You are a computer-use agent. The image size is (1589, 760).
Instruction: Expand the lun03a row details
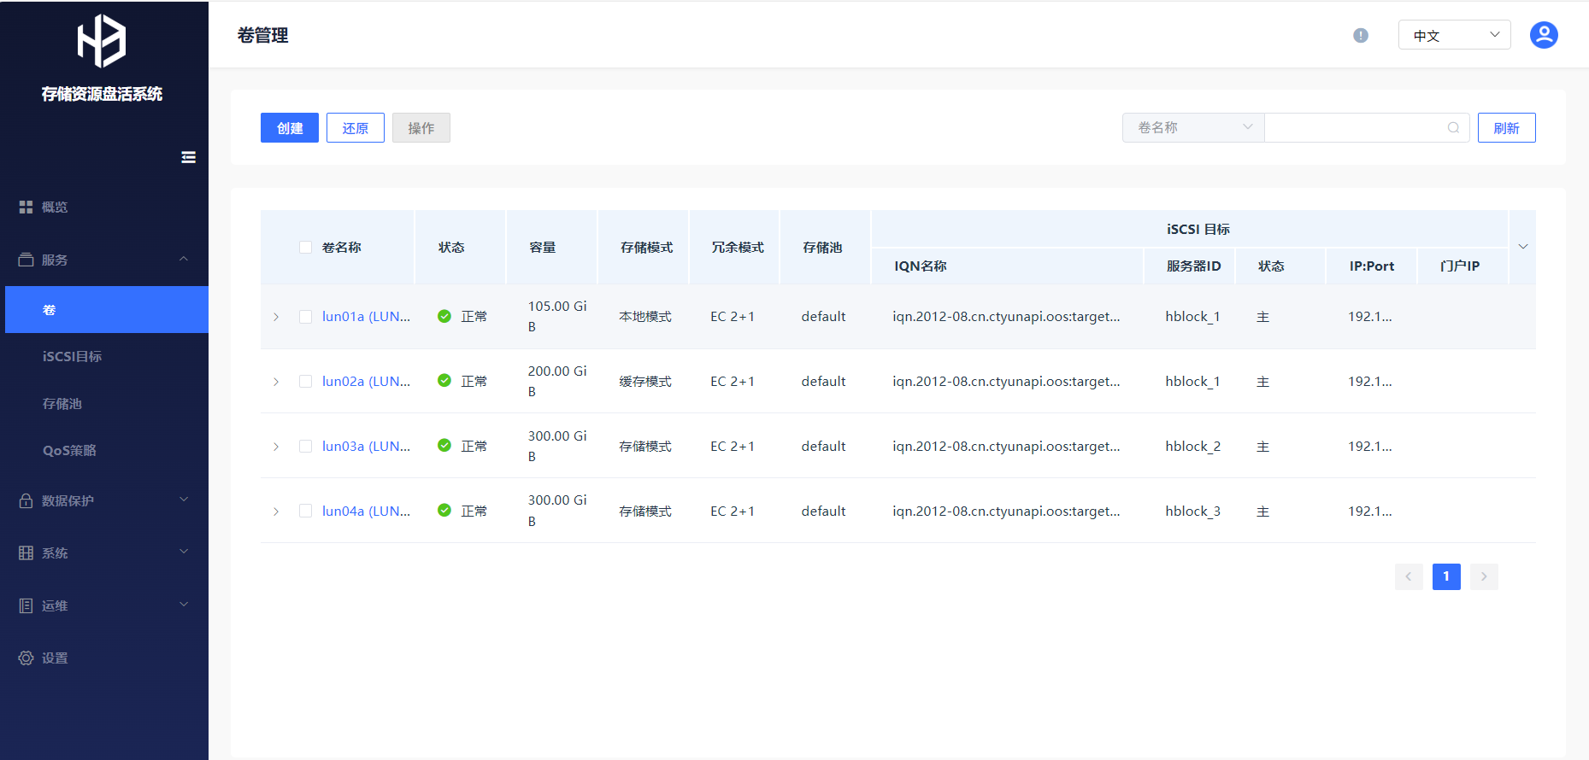pos(276,447)
